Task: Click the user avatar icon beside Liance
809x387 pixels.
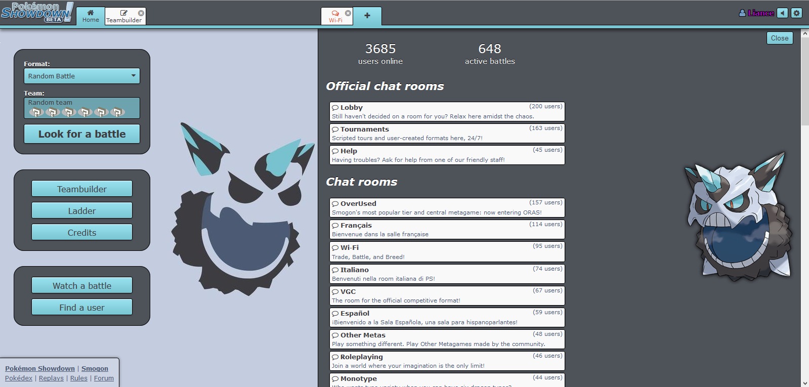Action: pyautogui.click(x=742, y=13)
